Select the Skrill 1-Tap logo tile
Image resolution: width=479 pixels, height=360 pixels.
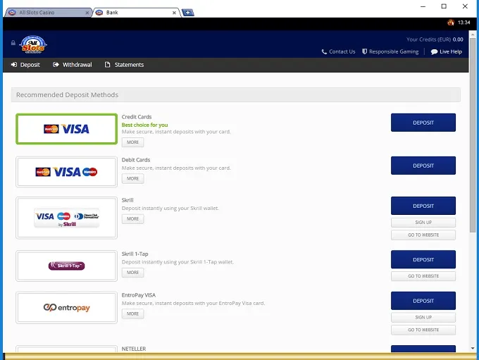67,266
